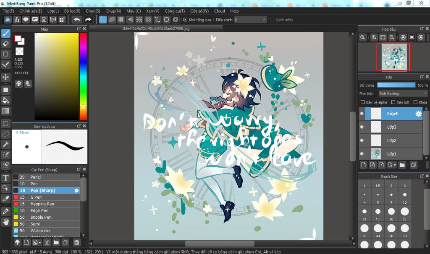Image resolution: width=430 pixels, height=254 pixels.
Task: Select the Eyedropper tool
Action: pos(6,211)
